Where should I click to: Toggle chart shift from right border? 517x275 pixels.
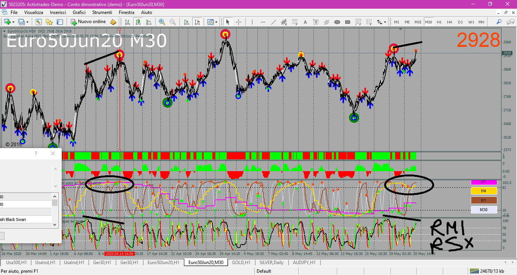pos(197,22)
